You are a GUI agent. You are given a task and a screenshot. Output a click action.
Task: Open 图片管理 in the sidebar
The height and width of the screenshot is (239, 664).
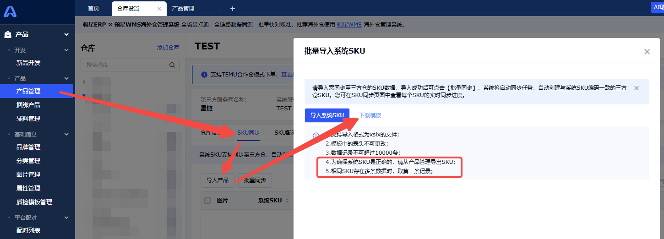click(28, 174)
